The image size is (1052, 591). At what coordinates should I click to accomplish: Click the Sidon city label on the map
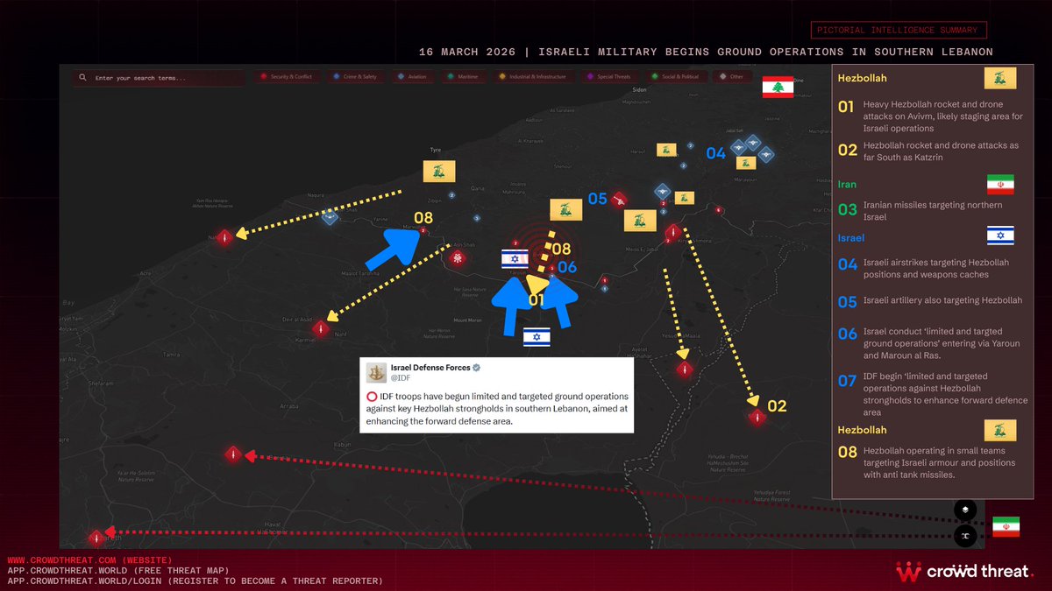(x=638, y=90)
